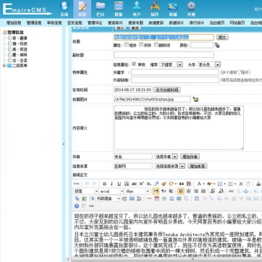Screen dimensions: 262x262
Task: Click background highlight color icon
Action: click(x=210, y=184)
